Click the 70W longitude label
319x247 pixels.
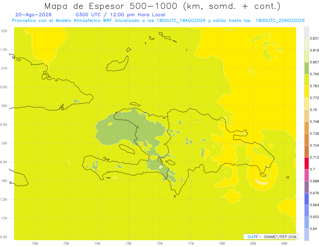pos(222,244)
